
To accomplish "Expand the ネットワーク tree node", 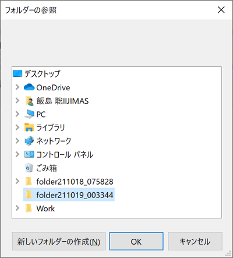I will 17,141.
